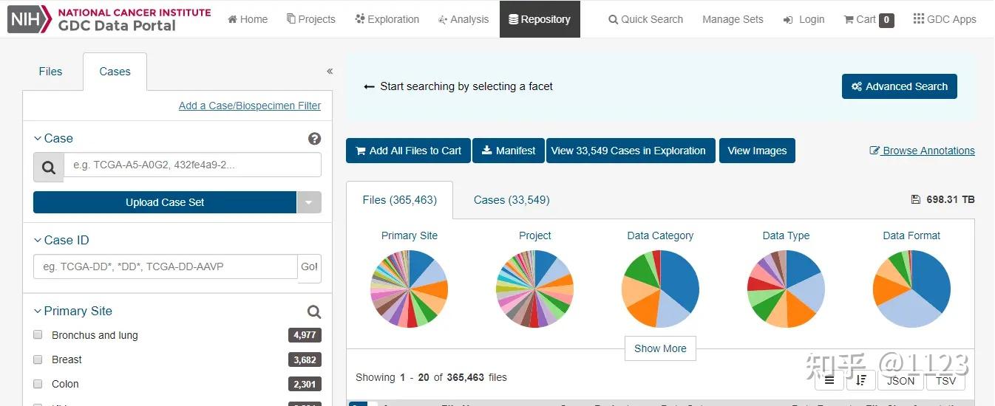The image size is (995, 406).
Task: Click the sort table icon beside JSON
Action: coord(861,381)
